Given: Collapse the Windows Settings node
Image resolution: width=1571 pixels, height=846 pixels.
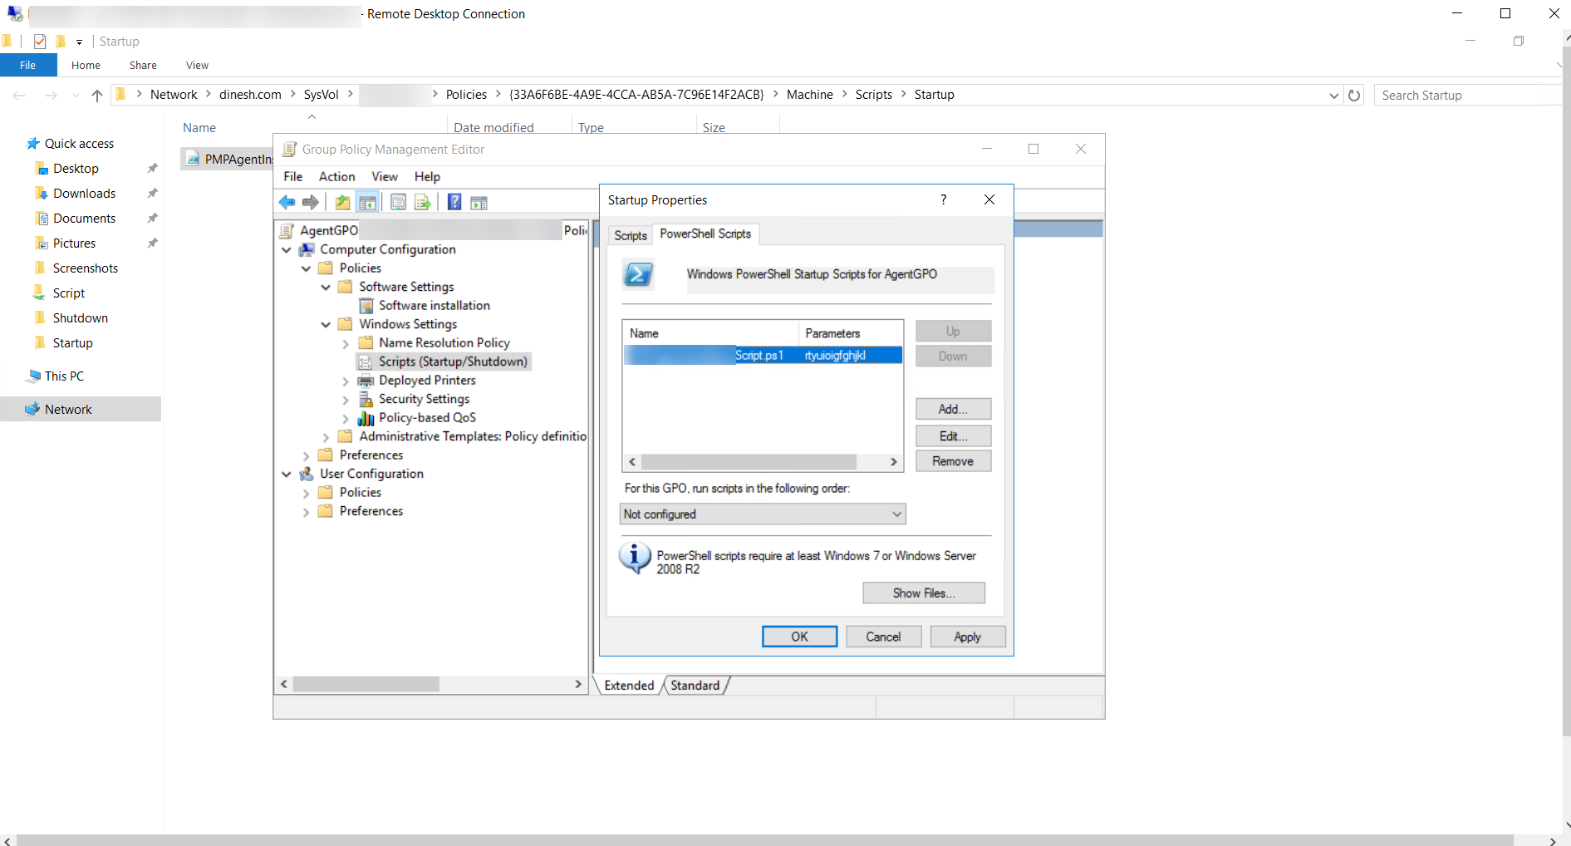Looking at the screenshot, I should tap(326, 325).
